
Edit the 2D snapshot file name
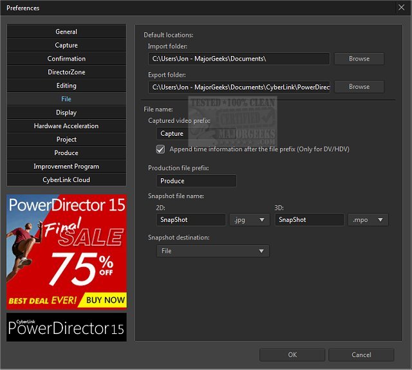tap(191, 220)
